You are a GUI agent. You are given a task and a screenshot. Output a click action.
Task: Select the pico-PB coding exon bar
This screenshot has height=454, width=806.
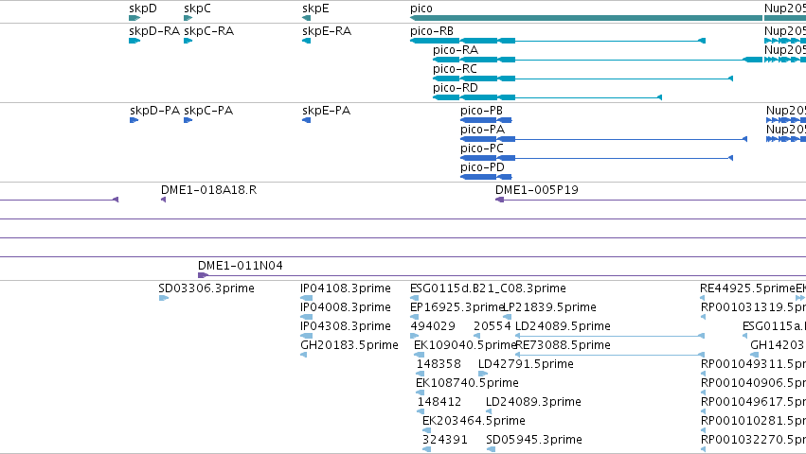(486, 120)
